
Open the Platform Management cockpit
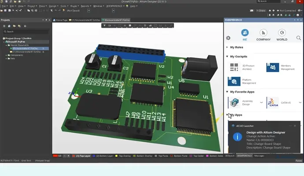(243, 81)
